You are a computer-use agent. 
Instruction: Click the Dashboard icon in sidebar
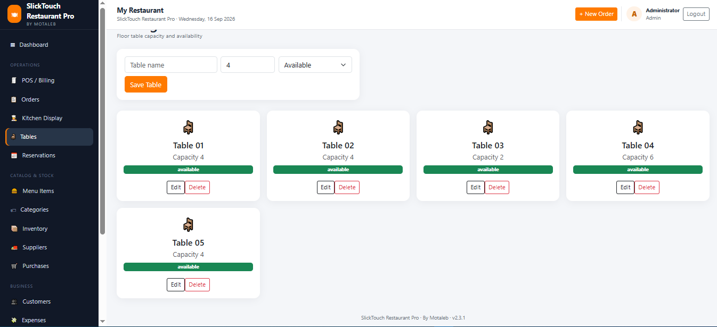pos(13,45)
